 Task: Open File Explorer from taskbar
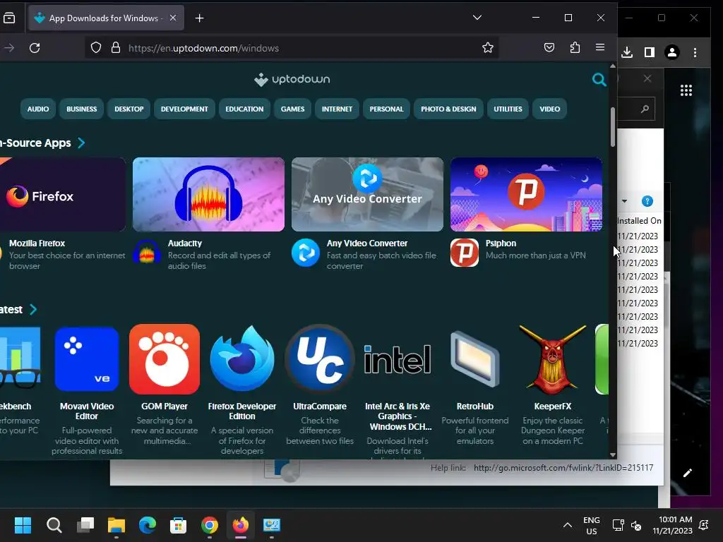(116, 525)
